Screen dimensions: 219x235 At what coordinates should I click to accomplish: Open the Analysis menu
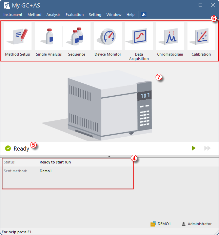pos(53,15)
